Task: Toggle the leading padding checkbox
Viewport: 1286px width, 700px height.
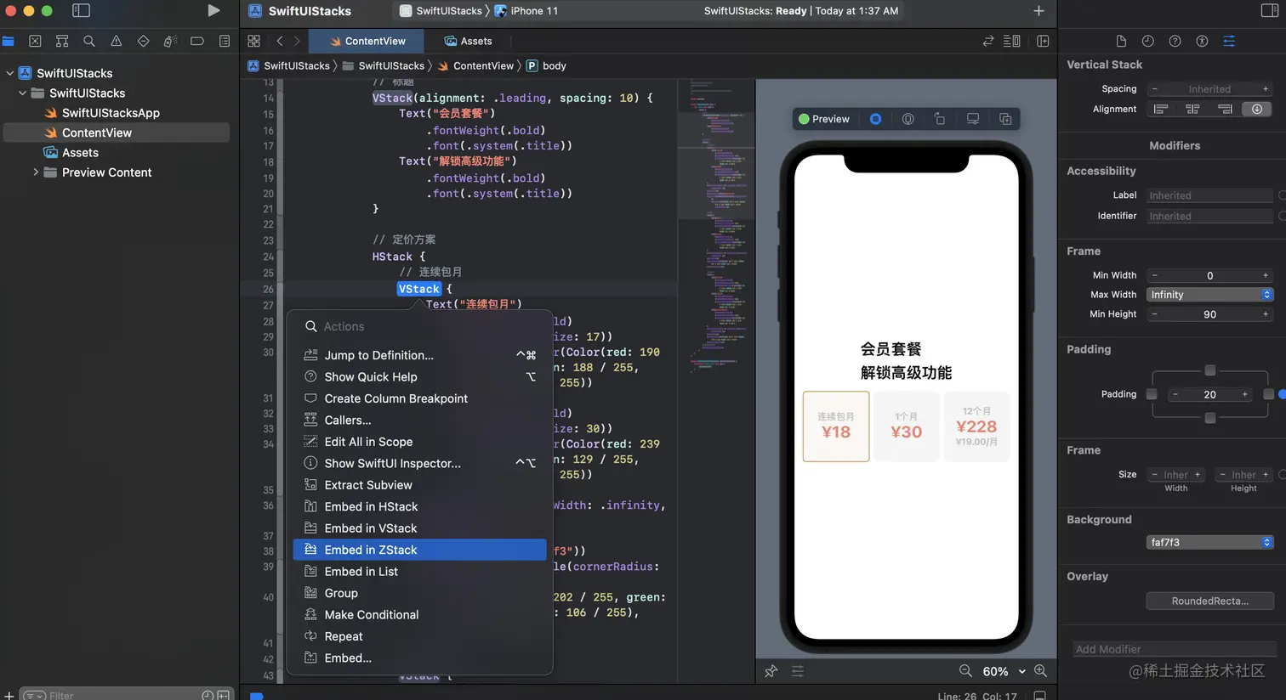Action: pos(1152,394)
